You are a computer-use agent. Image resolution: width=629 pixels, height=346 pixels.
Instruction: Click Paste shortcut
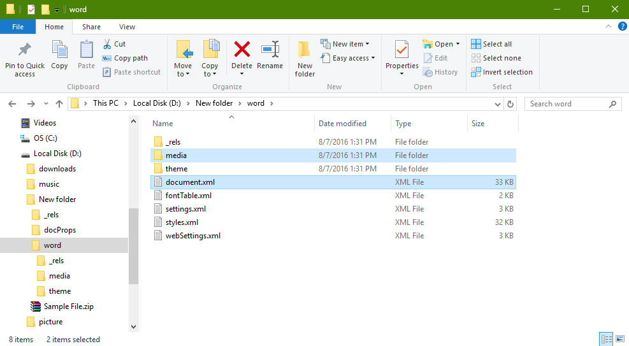tap(131, 72)
